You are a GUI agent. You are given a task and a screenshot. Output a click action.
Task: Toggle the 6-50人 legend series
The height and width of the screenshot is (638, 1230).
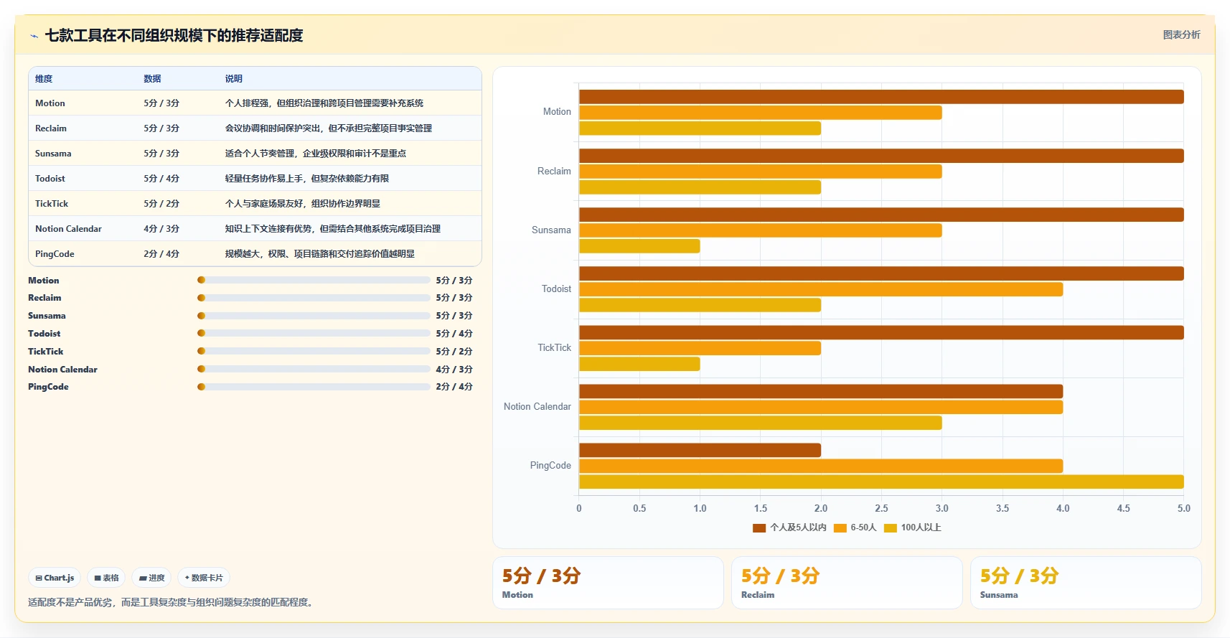tap(855, 527)
